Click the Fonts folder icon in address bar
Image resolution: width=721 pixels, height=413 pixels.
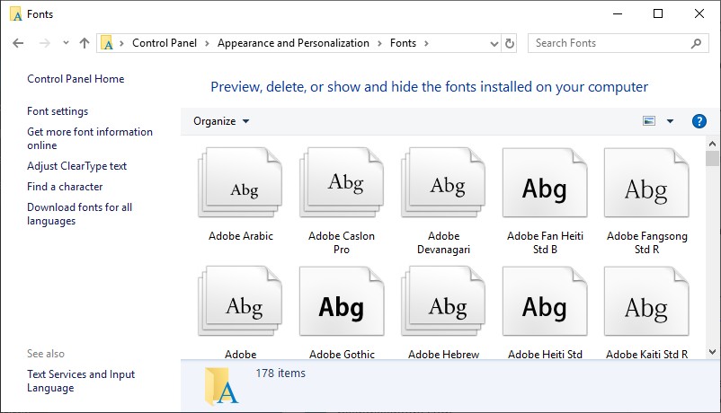click(107, 43)
